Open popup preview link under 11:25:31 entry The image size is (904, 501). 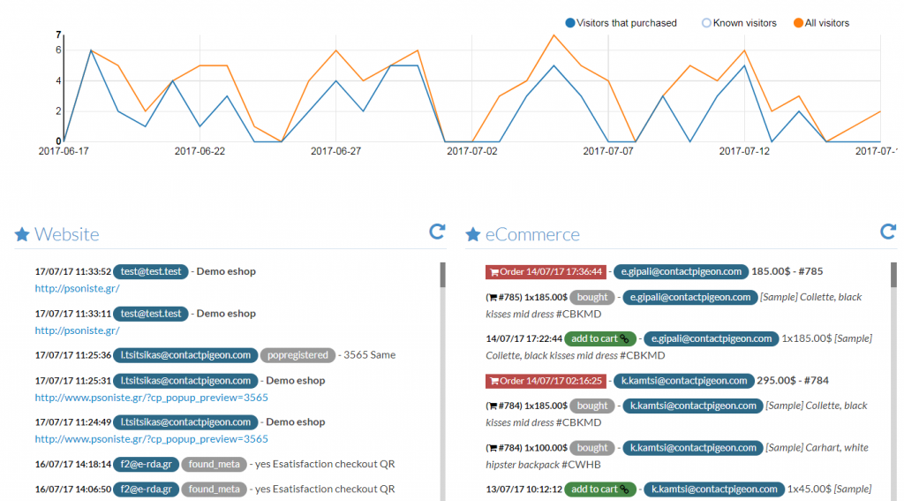(151, 397)
